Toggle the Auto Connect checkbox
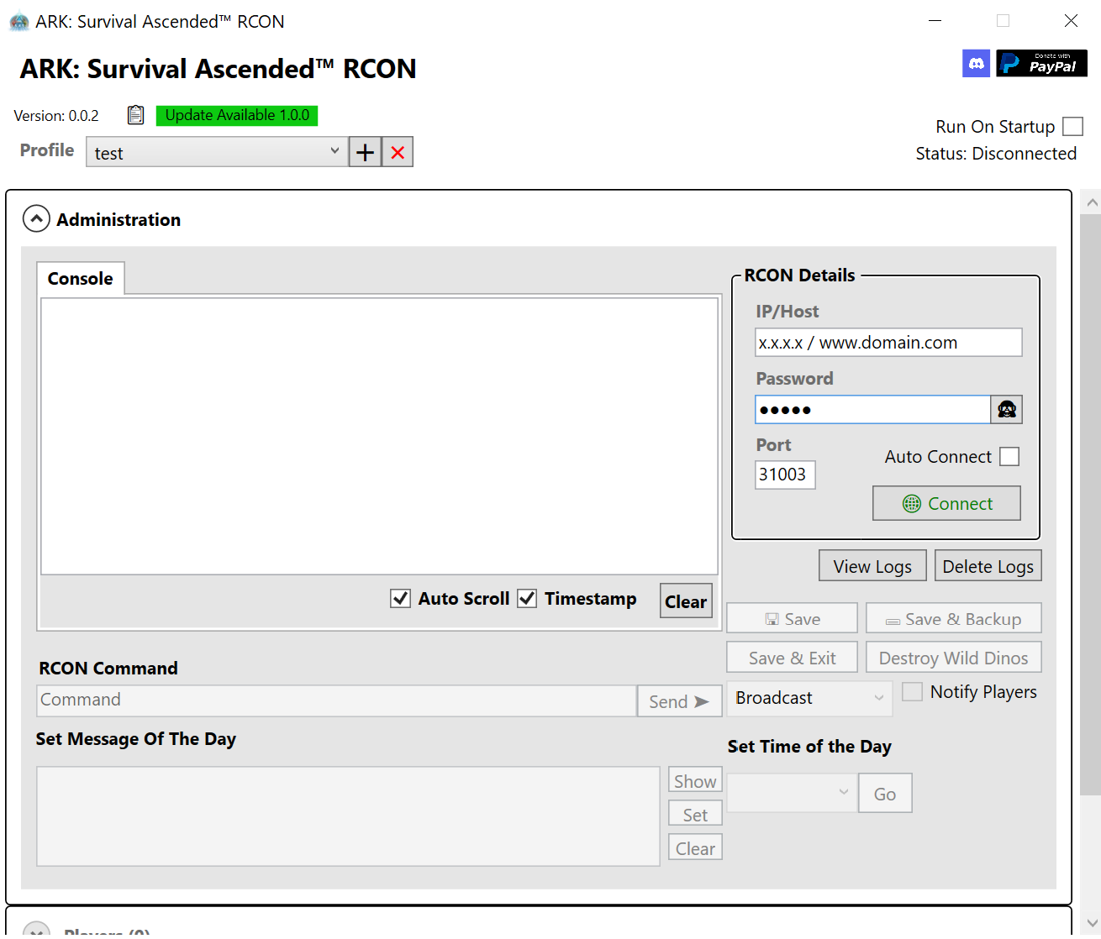 [x=1009, y=456]
